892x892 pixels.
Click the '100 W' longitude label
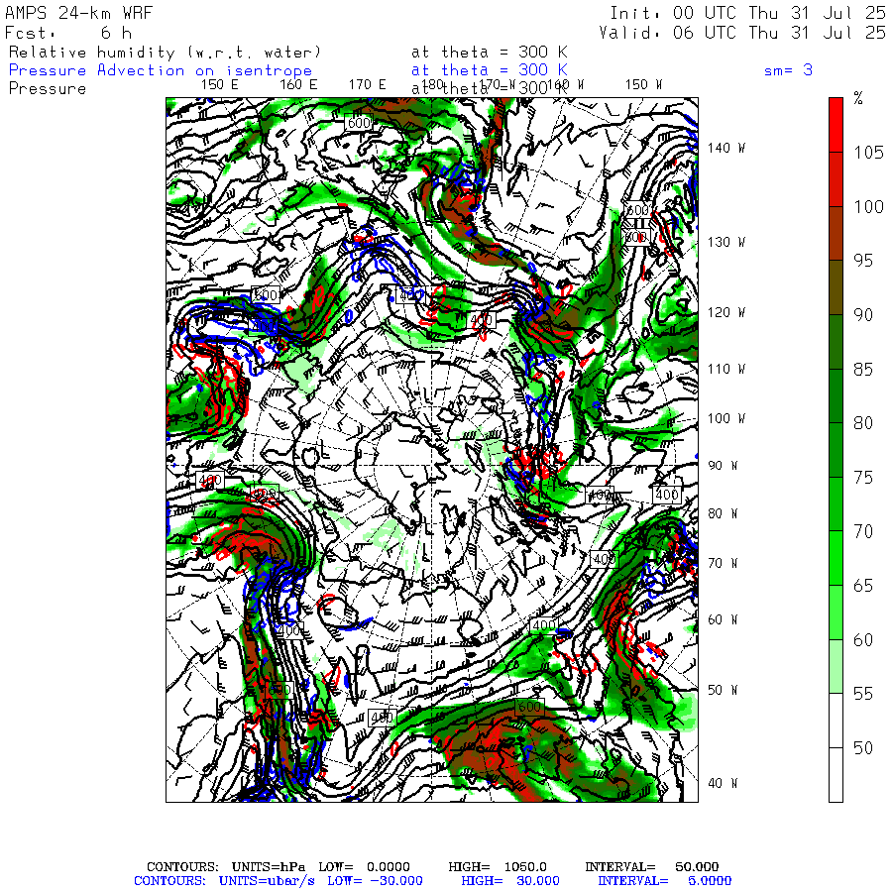[725, 418]
